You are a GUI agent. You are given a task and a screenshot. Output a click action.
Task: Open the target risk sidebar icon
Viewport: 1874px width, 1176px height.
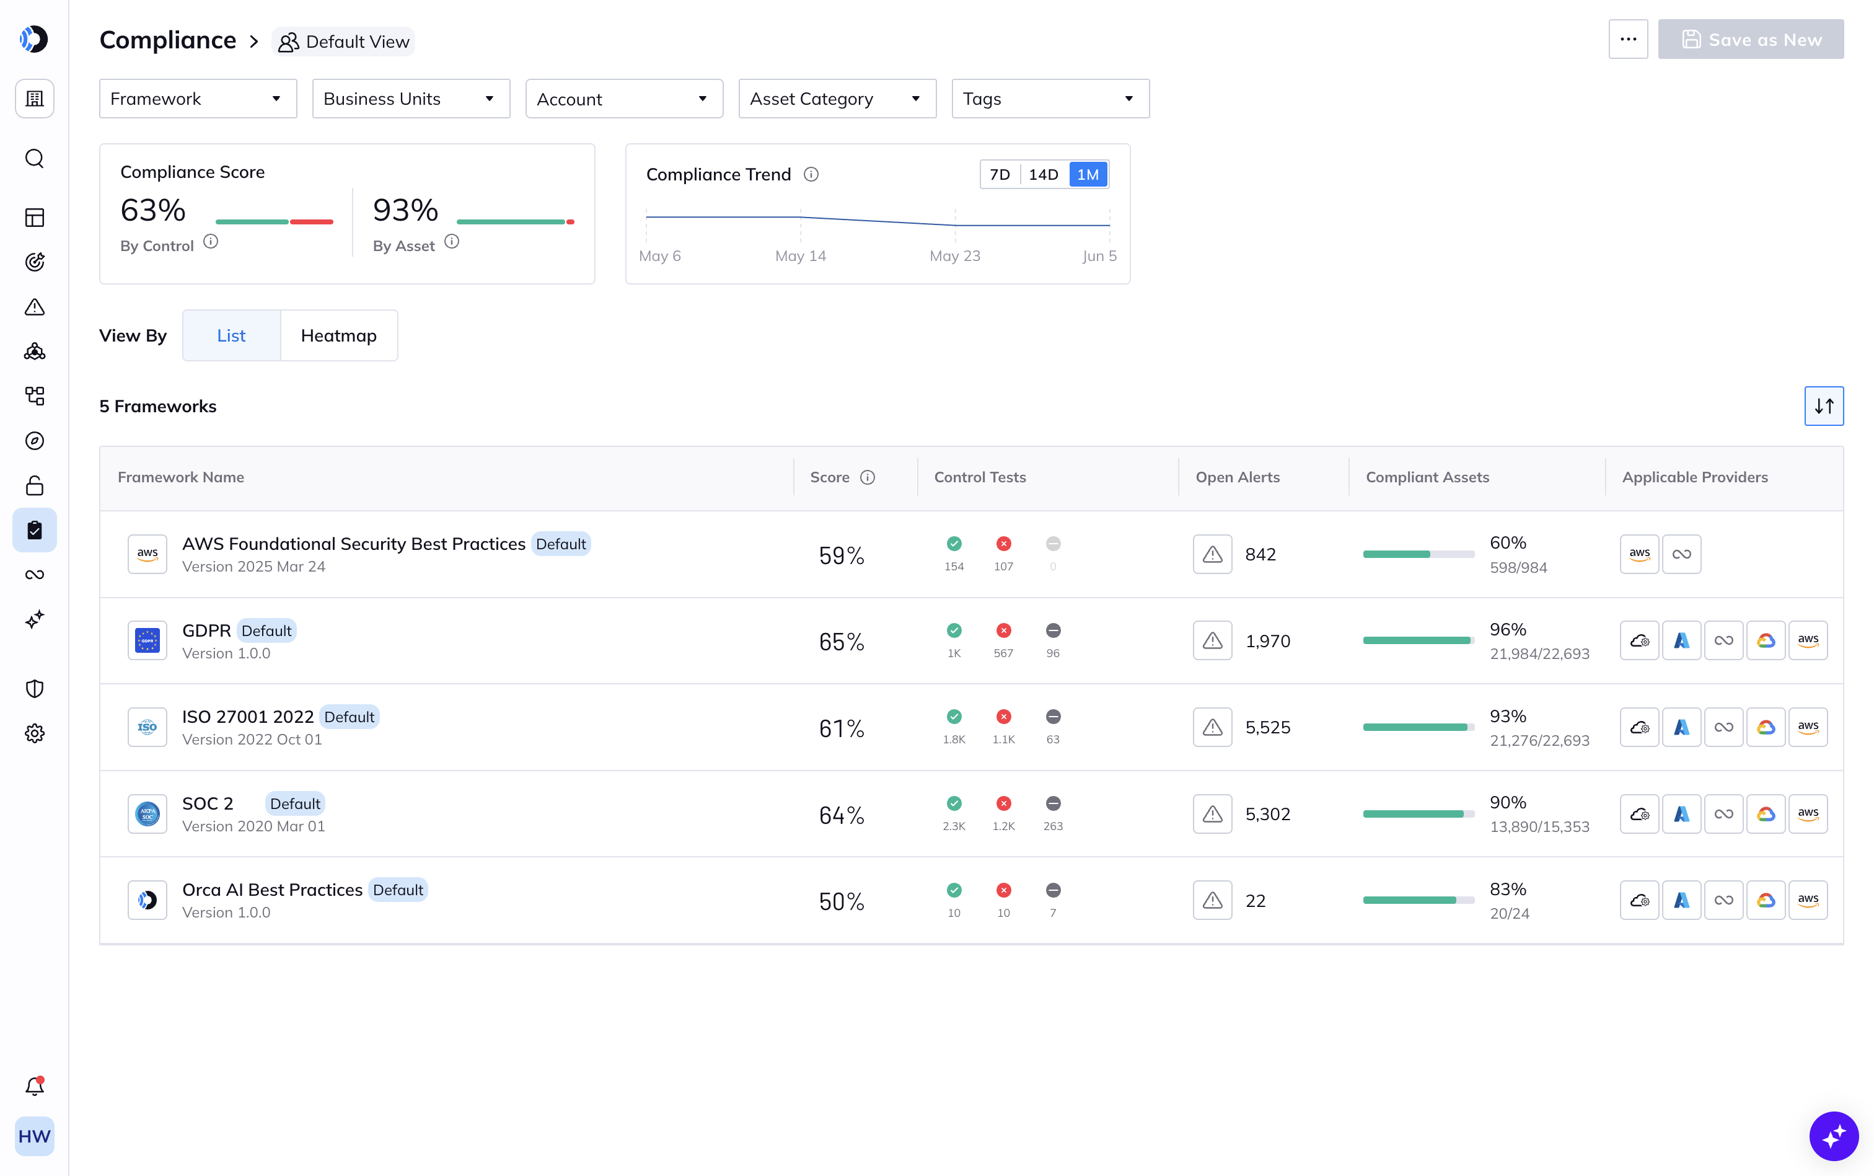(34, 262)
